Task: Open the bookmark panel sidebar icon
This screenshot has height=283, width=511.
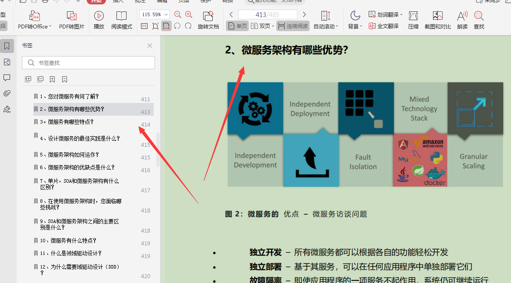Action: tap(7, 46)
